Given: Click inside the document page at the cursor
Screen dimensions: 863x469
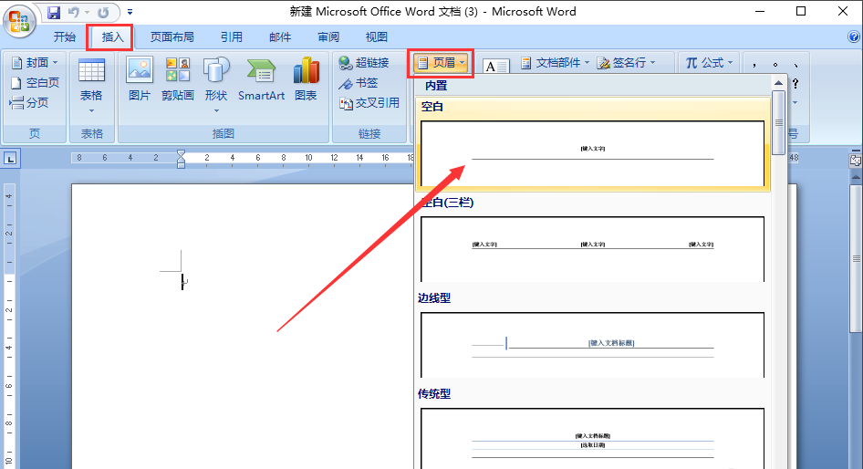Looking at the screenshot, I should pyautogui.click(x=182, y=282).
